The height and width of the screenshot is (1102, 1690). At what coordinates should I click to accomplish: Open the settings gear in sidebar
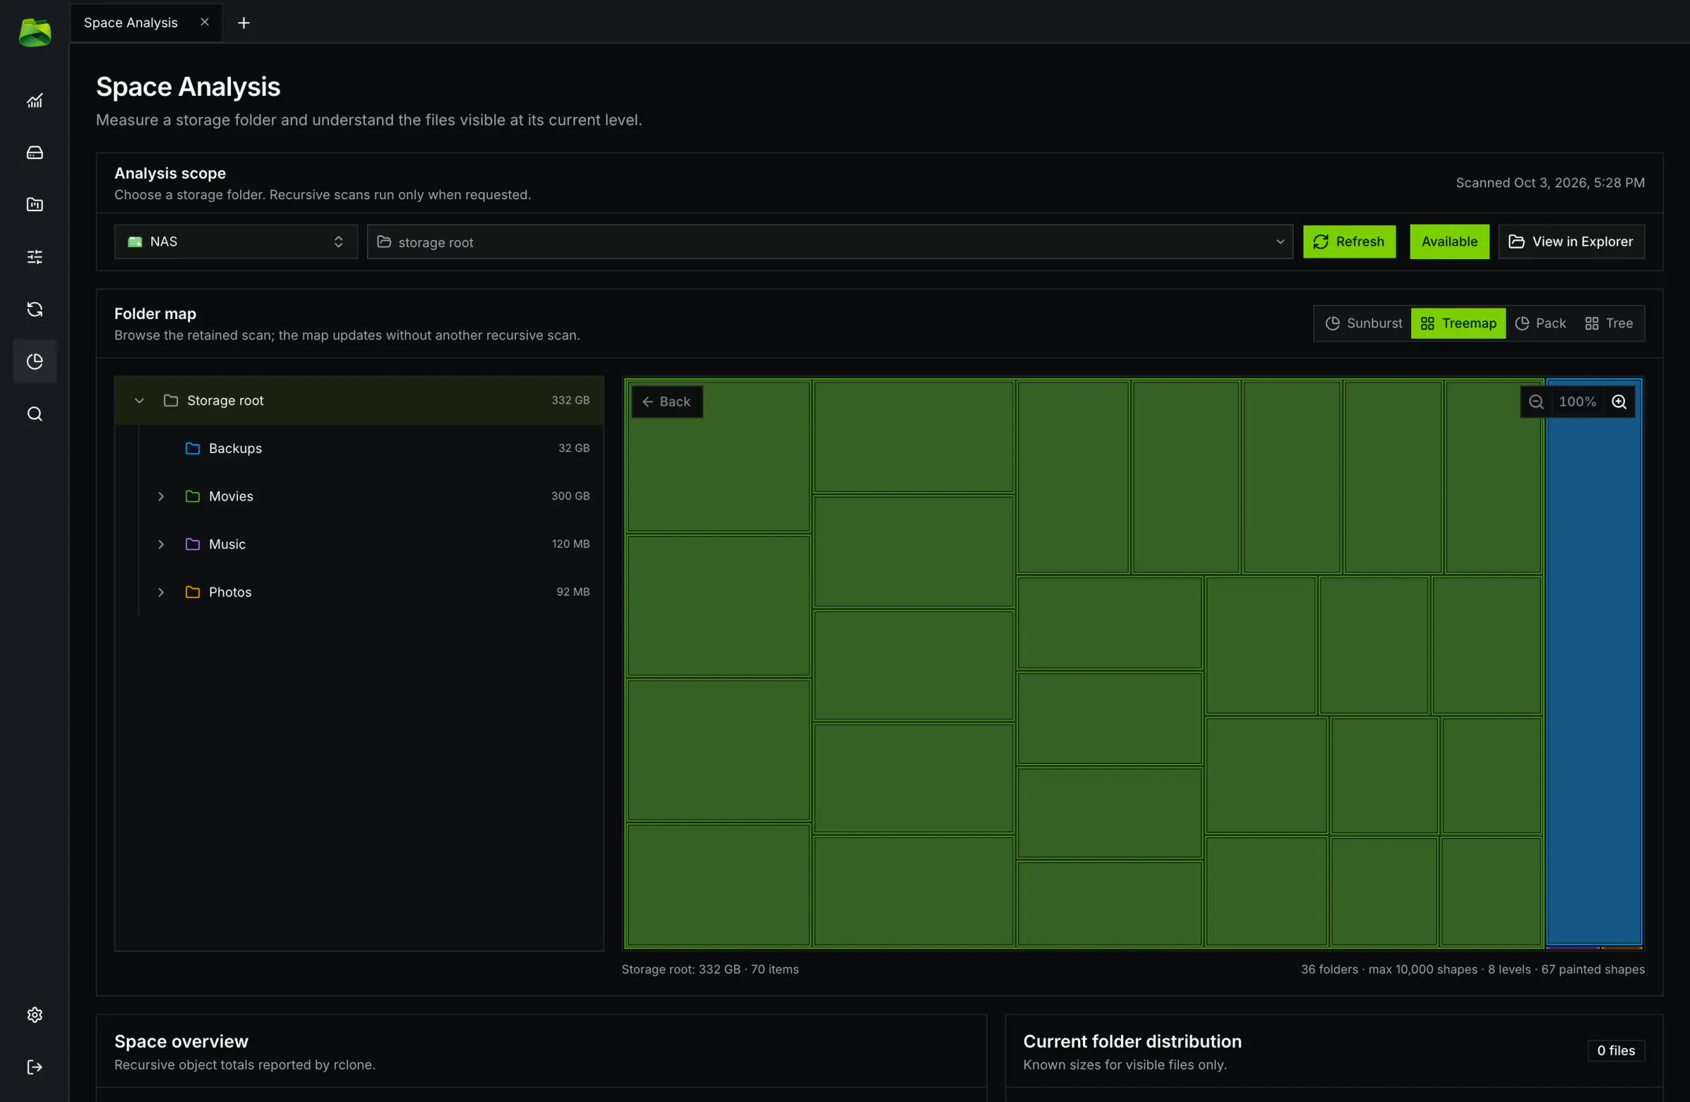pos(34,1015)
